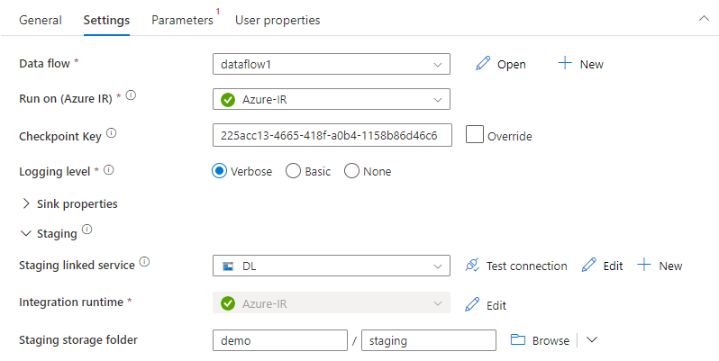Click the plus icon to create New data flow

click(565, 63)
